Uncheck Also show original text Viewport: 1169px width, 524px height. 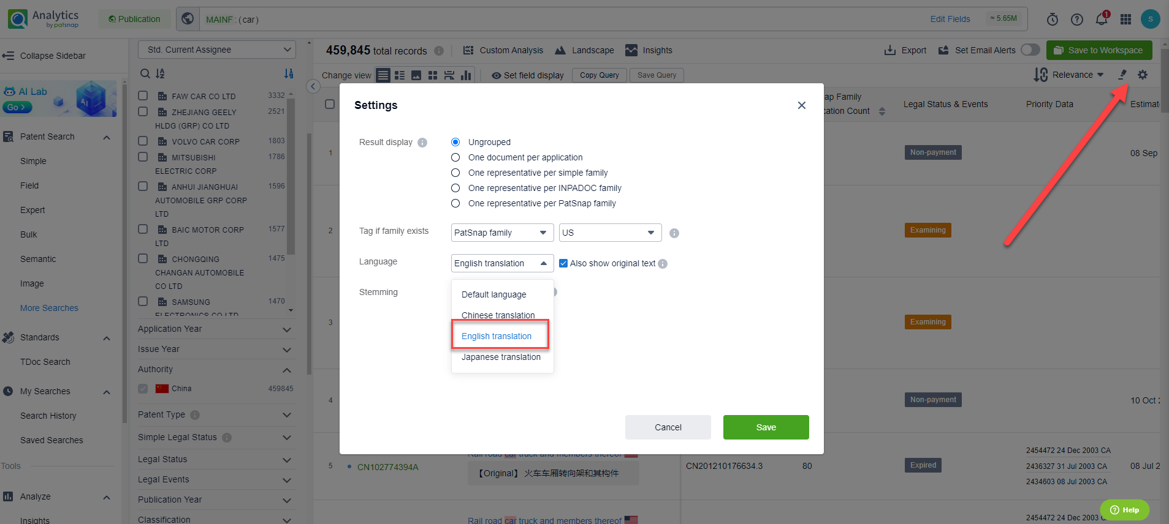563,263
